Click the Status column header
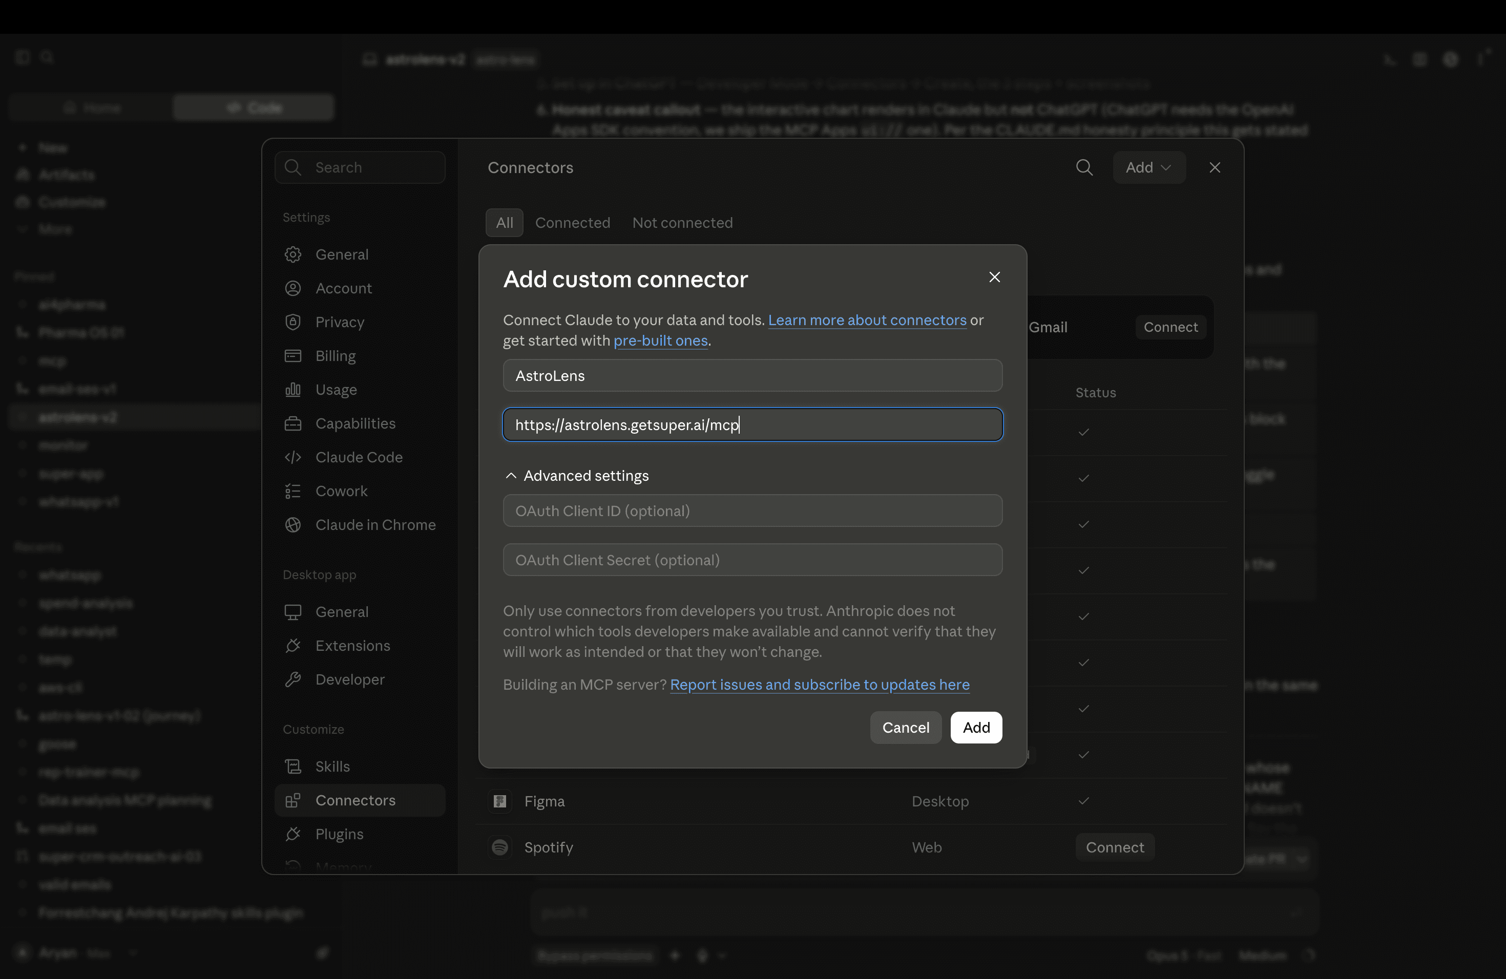The width and height of the screenshot is (1506, 979). pyautogui.click(x=1095, y=393)
